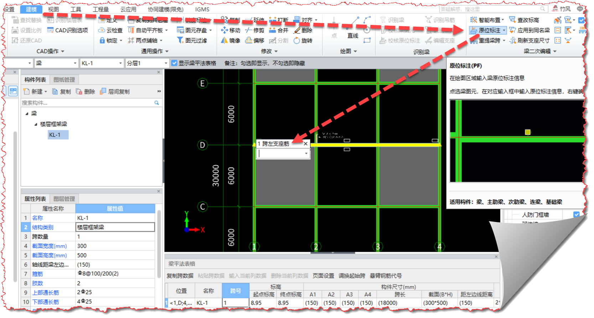Select the 旋转 rotate tool
Screen dimensions: 594x318
(303, 41)
